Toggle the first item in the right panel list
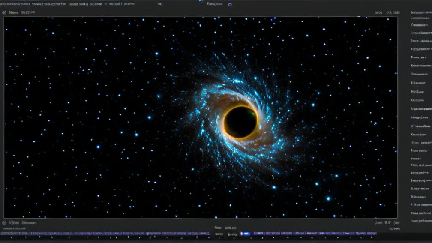The height and width of the screenshot is (243, 432). click(420, 18)
